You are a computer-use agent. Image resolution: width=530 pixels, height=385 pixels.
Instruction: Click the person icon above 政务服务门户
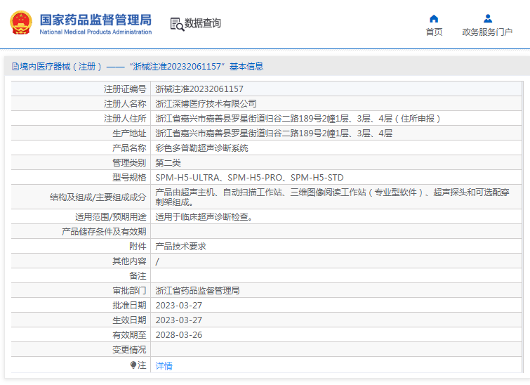coord(487,18)
